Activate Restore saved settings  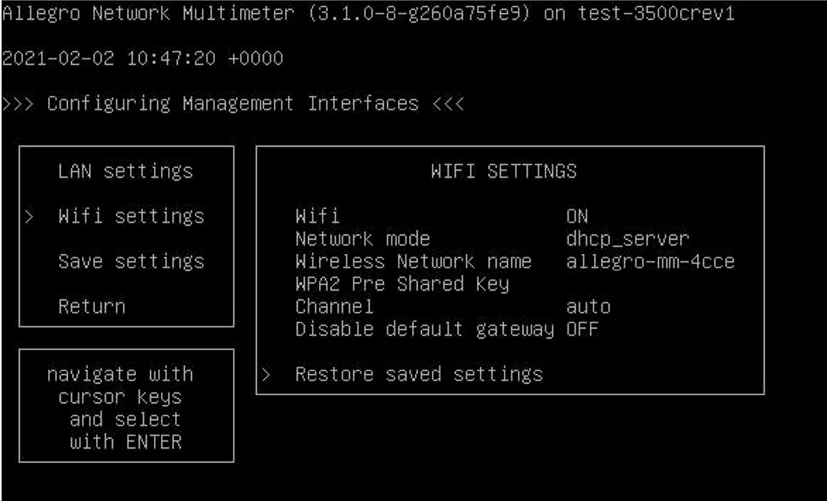(x=418, y=374)
